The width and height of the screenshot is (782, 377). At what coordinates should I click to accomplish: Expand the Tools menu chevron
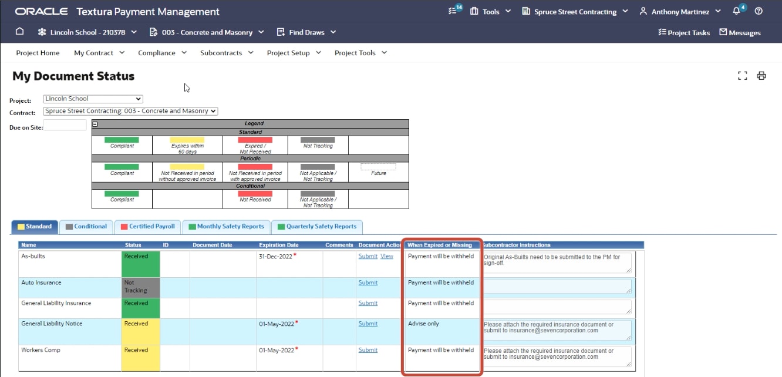pos(508,11)
